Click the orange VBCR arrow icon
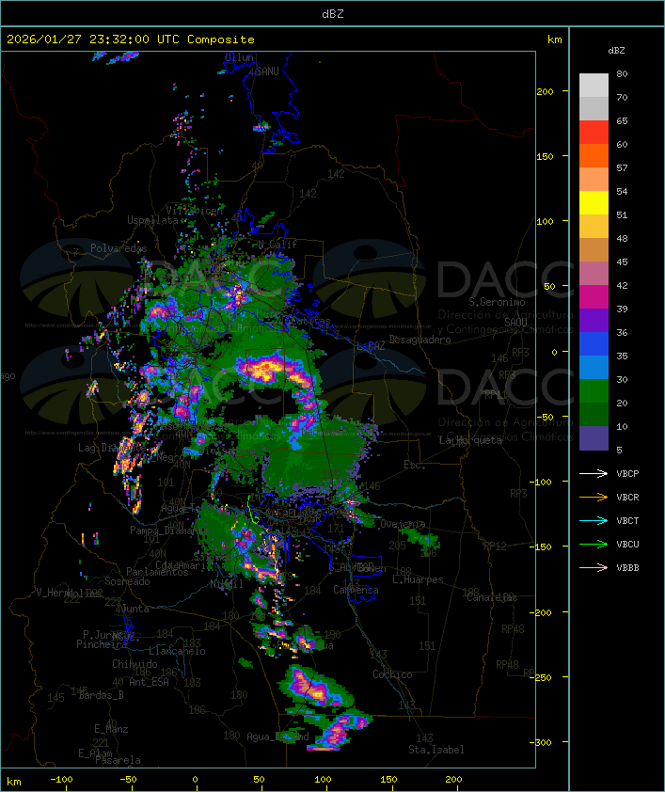 pos(594,497)
